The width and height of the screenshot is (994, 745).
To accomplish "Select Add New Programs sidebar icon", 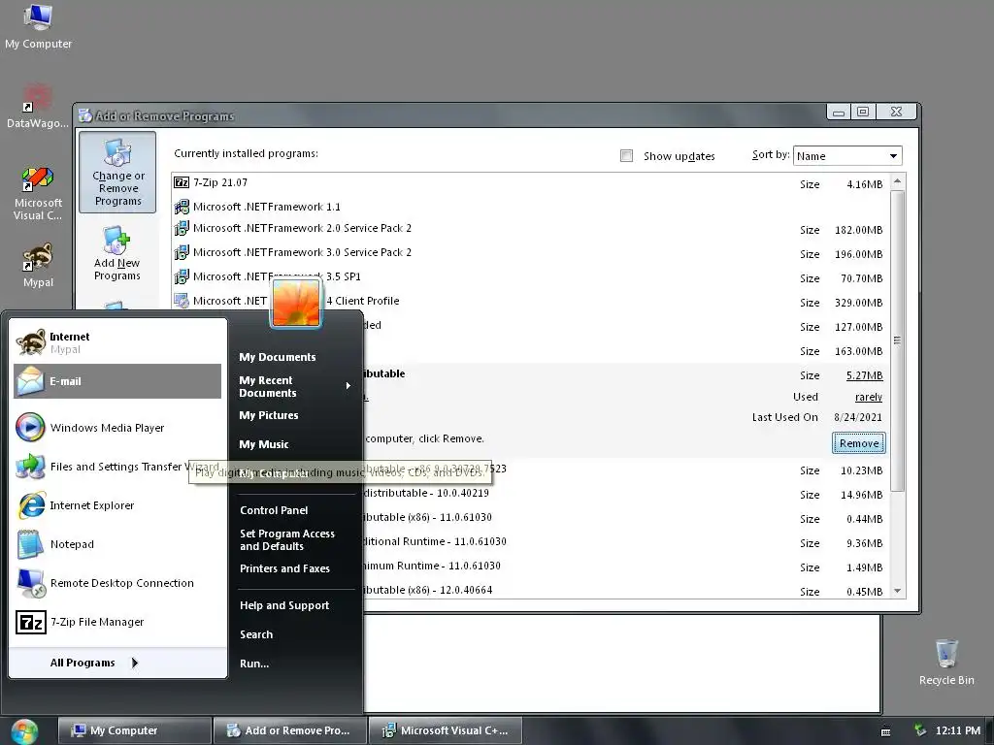I will 117,253.
